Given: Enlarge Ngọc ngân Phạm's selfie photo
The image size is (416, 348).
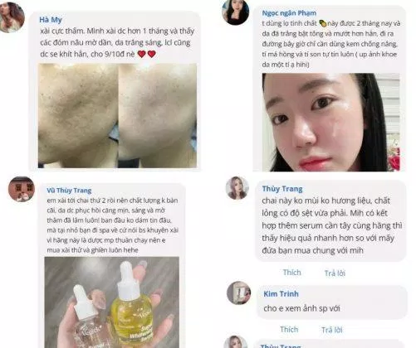Looking at the screenshot, I should point(330,122).
